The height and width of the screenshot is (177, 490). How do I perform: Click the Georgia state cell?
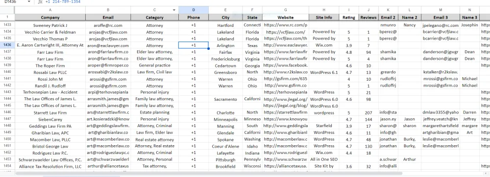252,66
